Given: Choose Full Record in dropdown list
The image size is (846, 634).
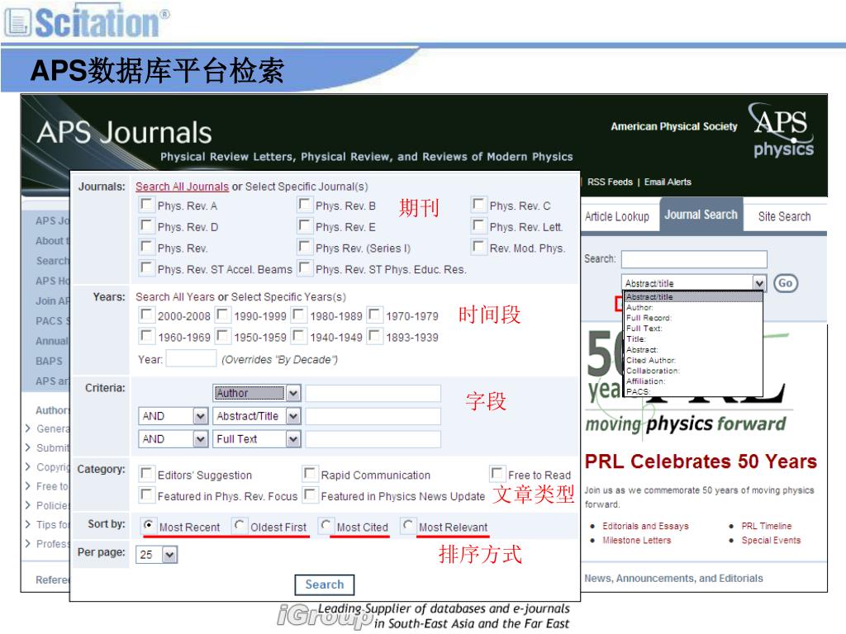Looking at the screenshot, I should click(693, 318).
